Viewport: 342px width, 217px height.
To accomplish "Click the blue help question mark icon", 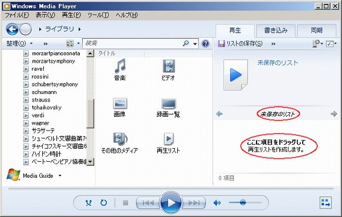I will coord(205,44).
